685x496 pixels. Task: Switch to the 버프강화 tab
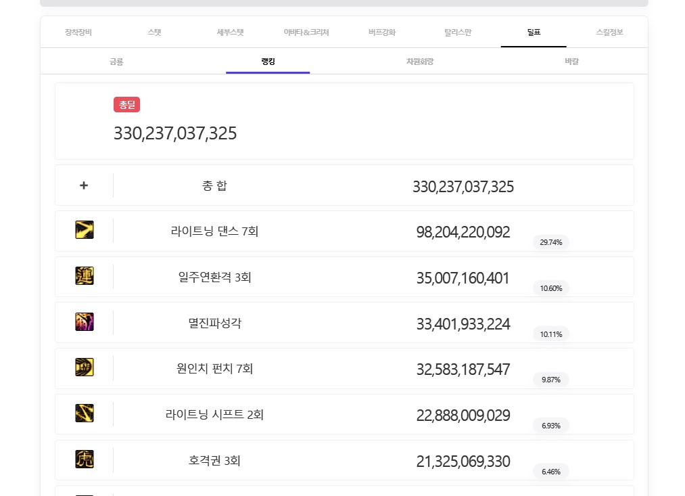(x=382, y=32)
